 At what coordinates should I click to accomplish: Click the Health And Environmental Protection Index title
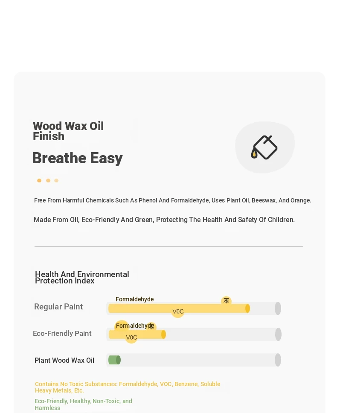point(82,277)
